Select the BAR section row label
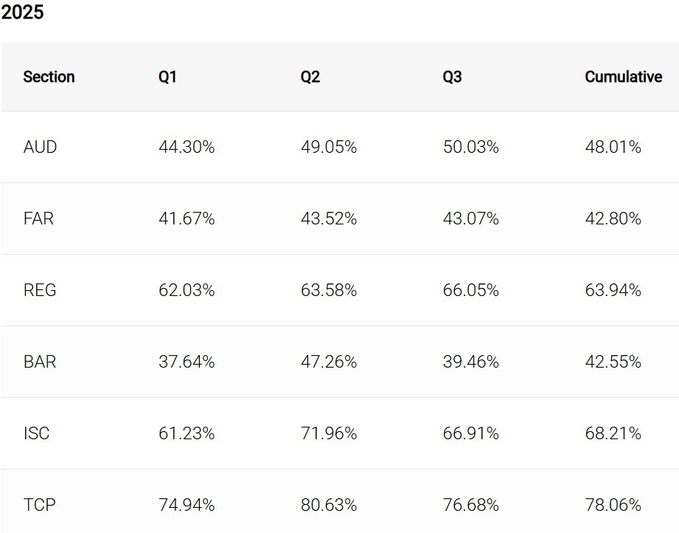This screenshot has height=533, width=679. click(x=40, y=362)
